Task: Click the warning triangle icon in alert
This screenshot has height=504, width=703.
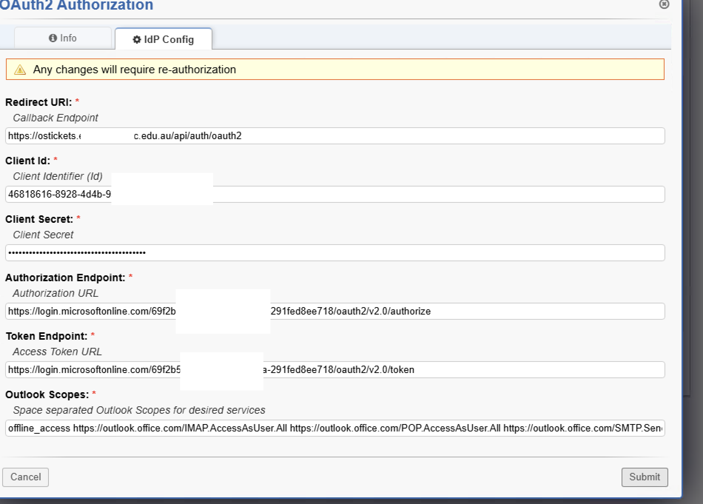Action: click(x=20, y=70)
